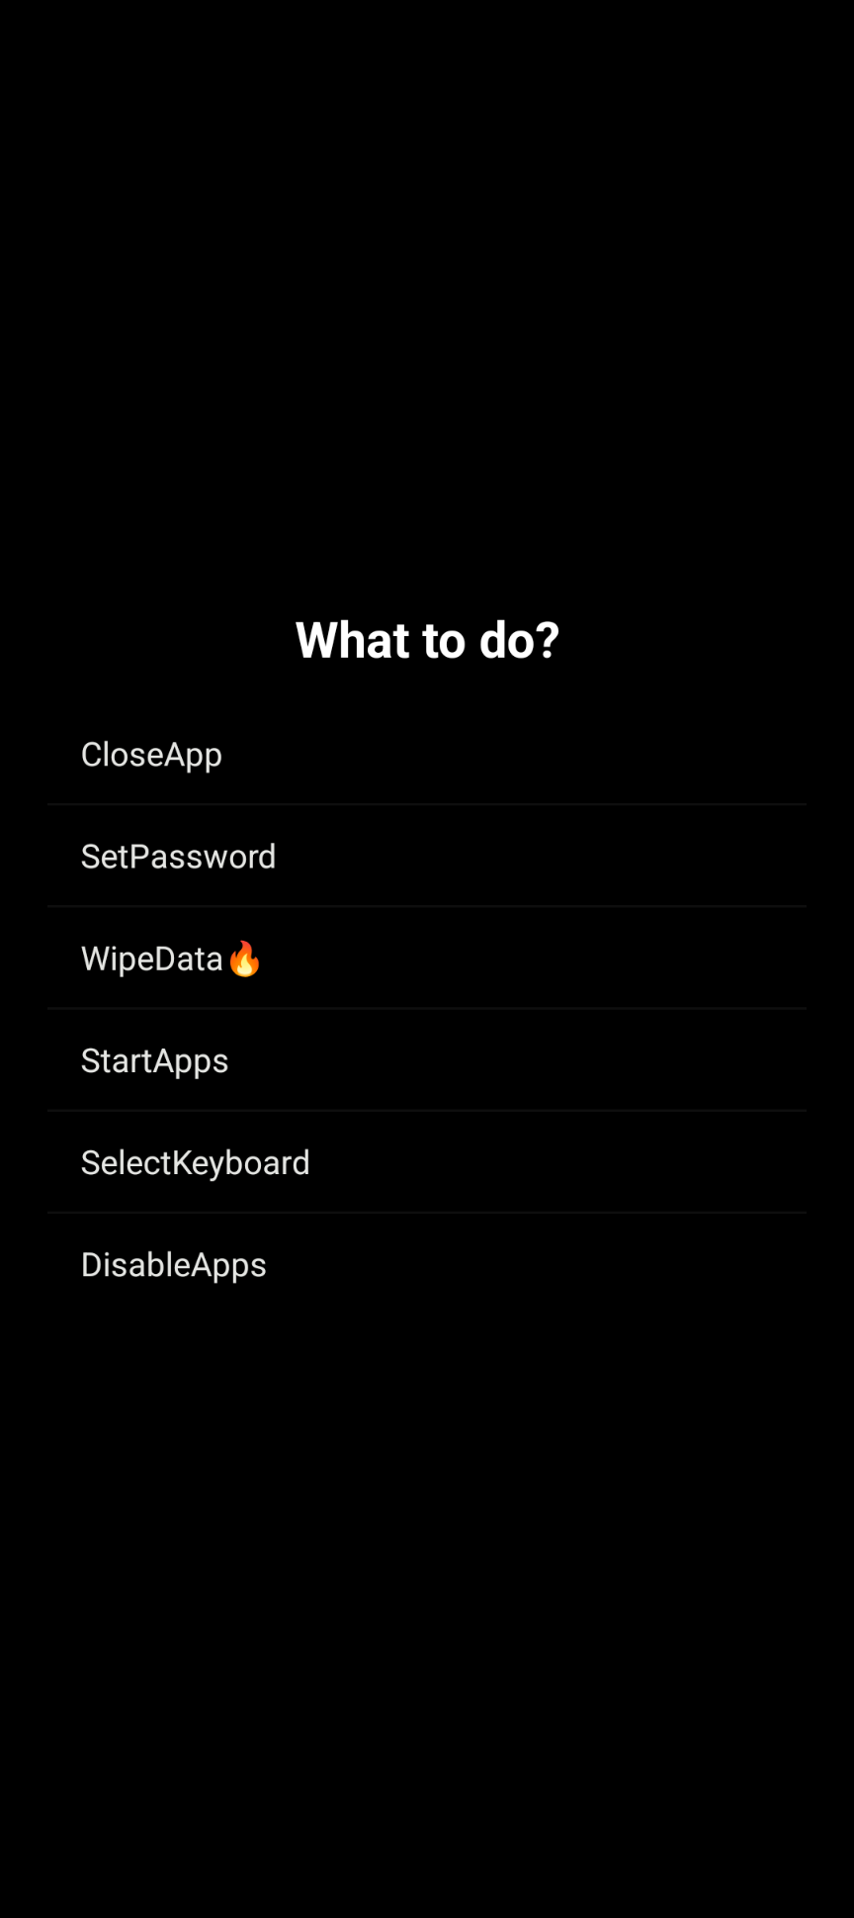854x1918 pixels.
Task: Tap the WipeData text label
Action: tap(151, 959)
